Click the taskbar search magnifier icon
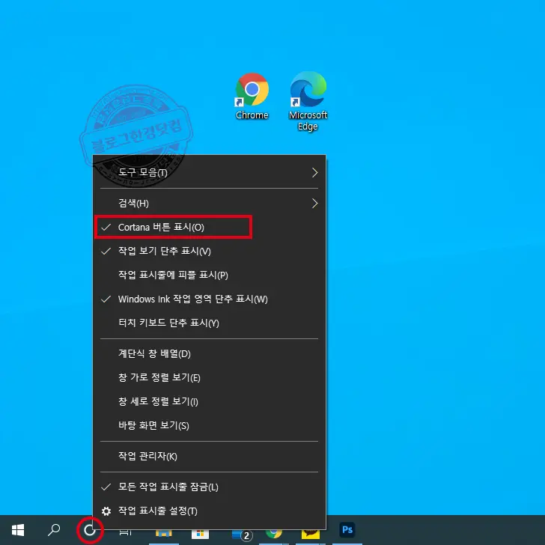545x545 pixels. point(54,530)
